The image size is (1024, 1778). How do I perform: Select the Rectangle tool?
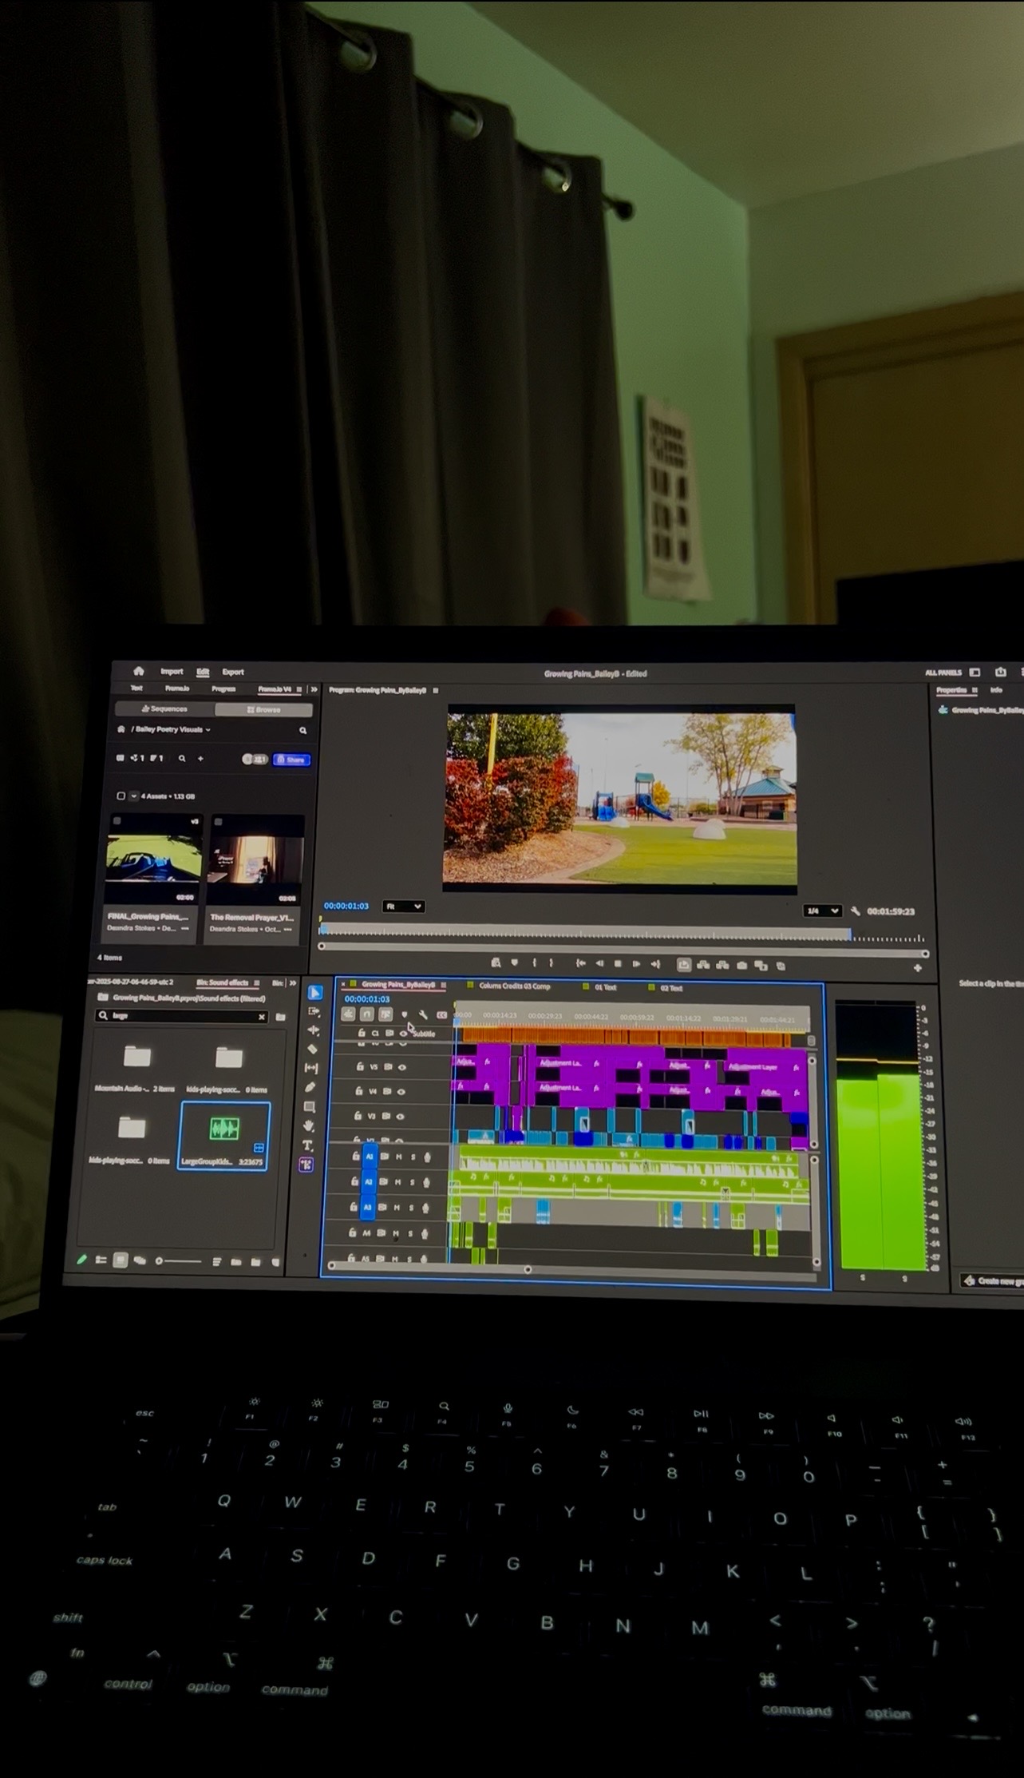(x=310, y=1107)
